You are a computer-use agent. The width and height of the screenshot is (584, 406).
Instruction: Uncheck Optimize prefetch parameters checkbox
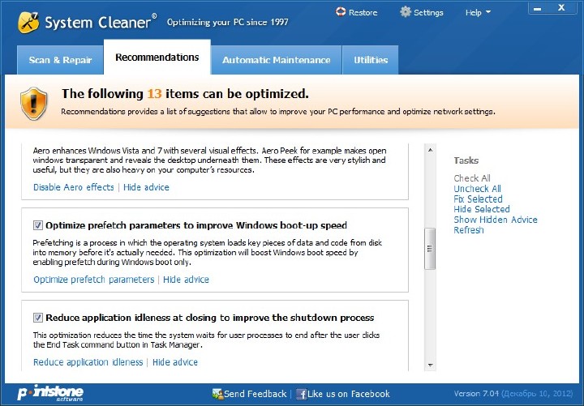38,225
